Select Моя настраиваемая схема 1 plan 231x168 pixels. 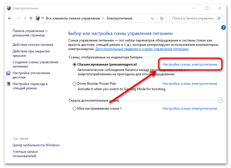[75, 109]
